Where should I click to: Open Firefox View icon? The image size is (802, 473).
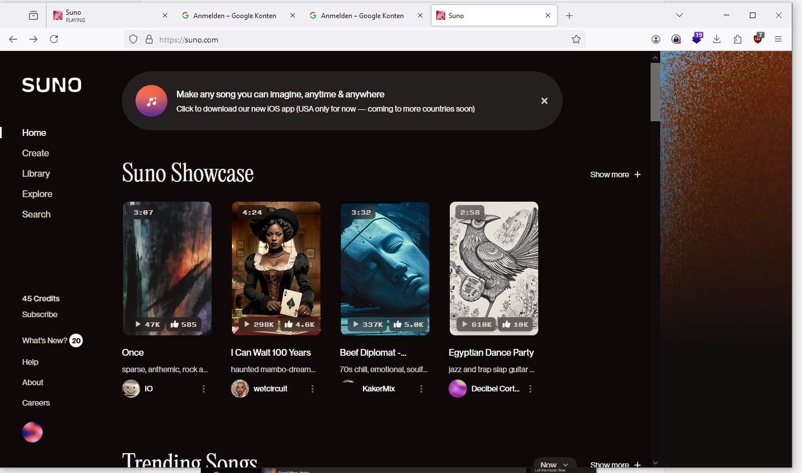pyautogui.click(x=33, y=16)
